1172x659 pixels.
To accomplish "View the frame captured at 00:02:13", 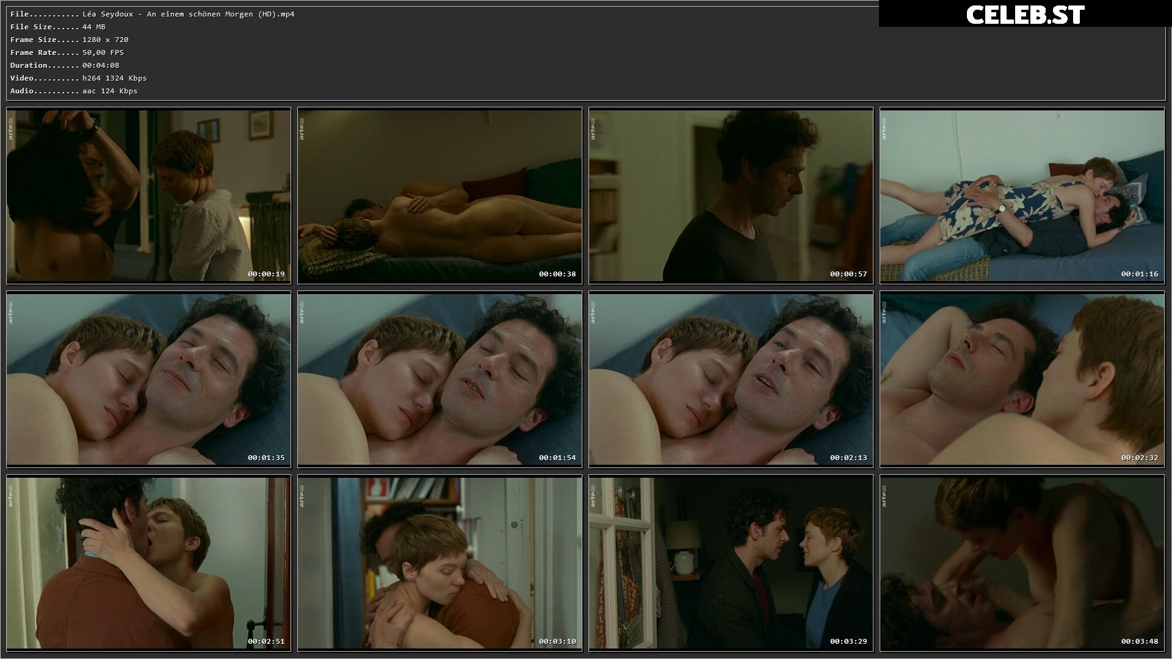I will (x=731, y=380).
